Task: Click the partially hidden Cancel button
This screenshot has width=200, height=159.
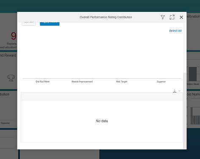Action: (x=29, y=24)
